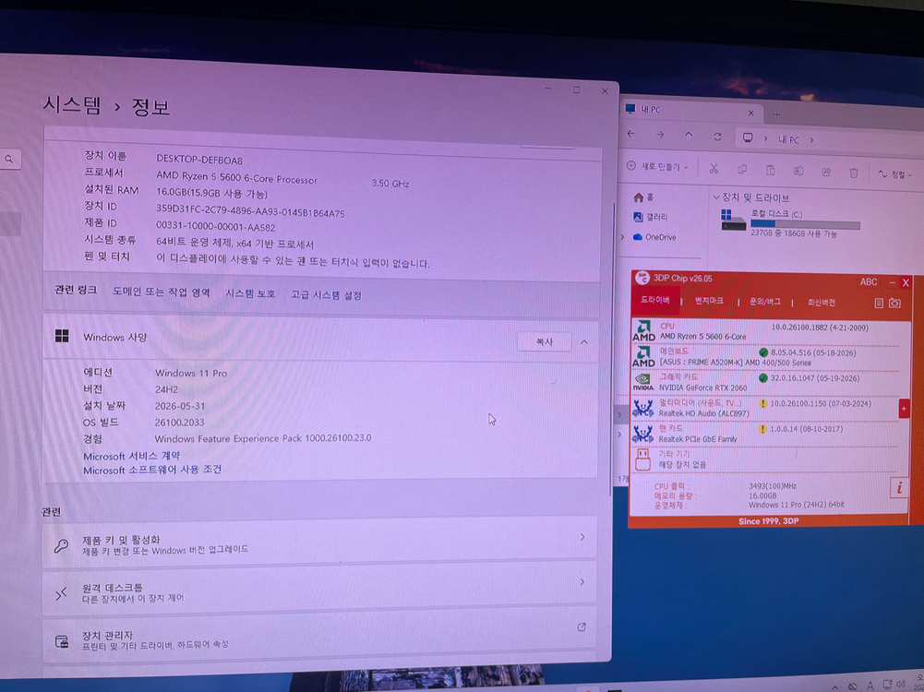Image resolution: width=924 pixels, height=692 pixels.
Task: Collapse the 장치 및 드라이브 group
Action: point(716,197)
